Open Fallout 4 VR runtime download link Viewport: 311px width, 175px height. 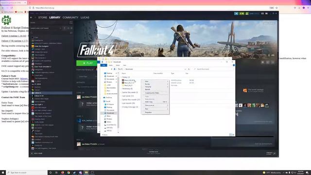pyautogui.click(x=15, y=41)
